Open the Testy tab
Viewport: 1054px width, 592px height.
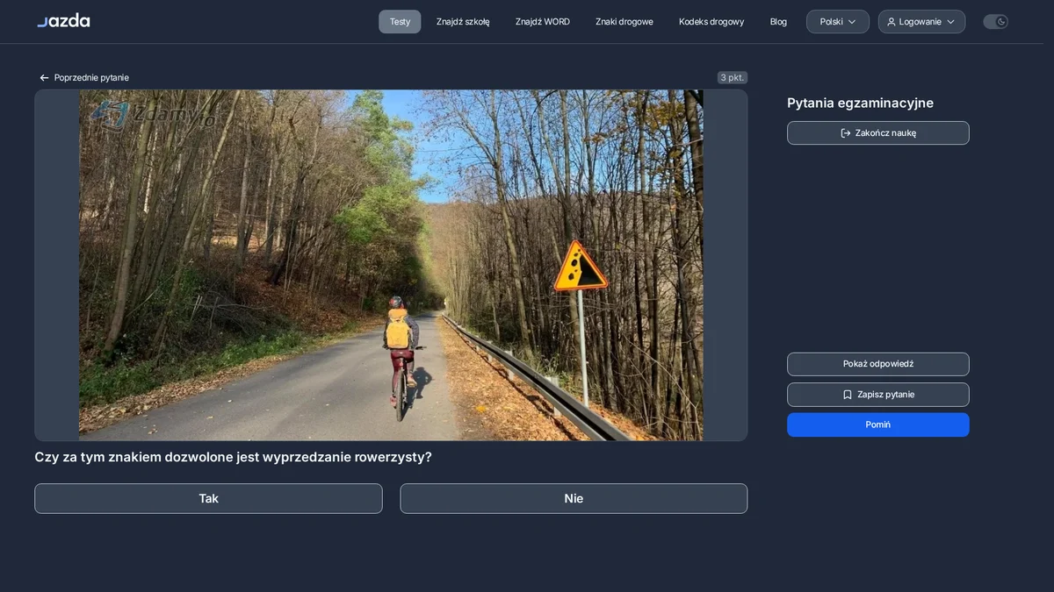(400, 22)
